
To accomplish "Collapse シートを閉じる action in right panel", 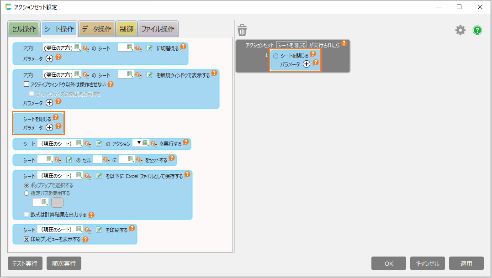I will click(x=275, y=56).
